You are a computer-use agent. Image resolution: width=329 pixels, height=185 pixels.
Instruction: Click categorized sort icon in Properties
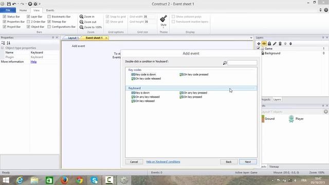point(3,43)
